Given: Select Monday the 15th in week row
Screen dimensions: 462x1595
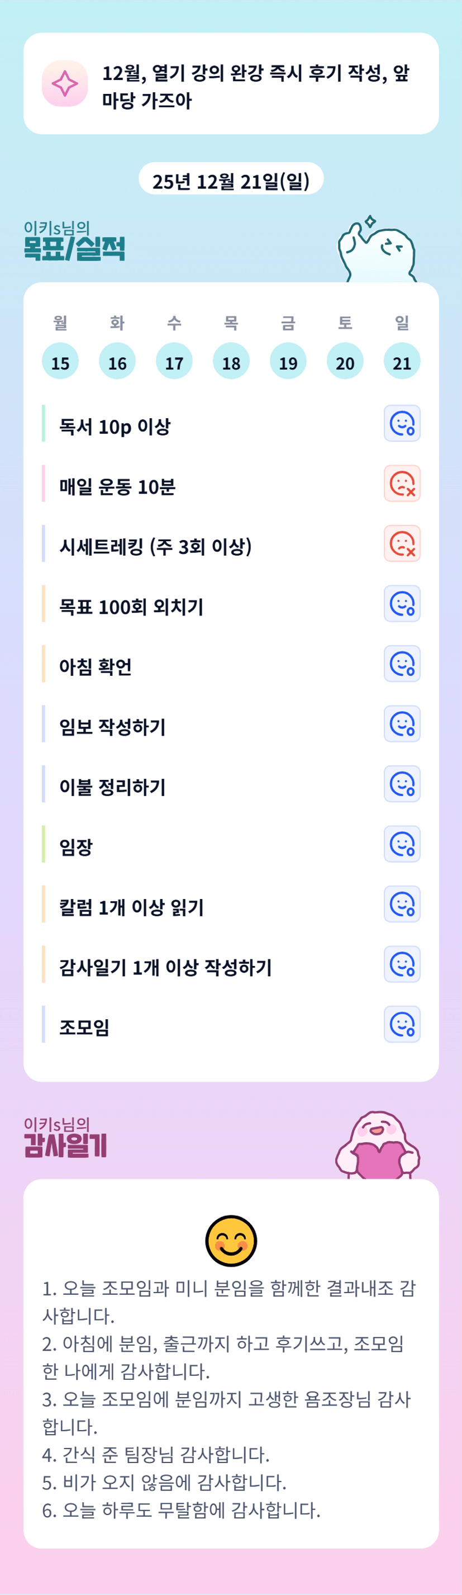Looking at the screenshot, I should click(x=60, y=362).
